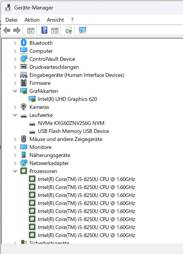This screenshot has width=183, height=254.
Task: Click scan for hardware changes monitor icon
Action: (82, 30)
